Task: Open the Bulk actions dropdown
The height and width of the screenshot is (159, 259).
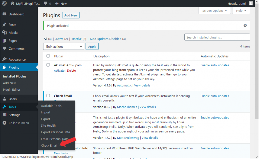Action: 63,47
